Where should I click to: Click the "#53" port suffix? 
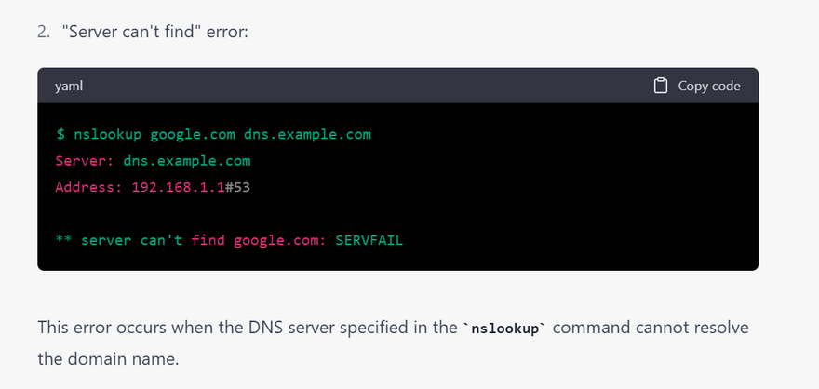[239, 187]
